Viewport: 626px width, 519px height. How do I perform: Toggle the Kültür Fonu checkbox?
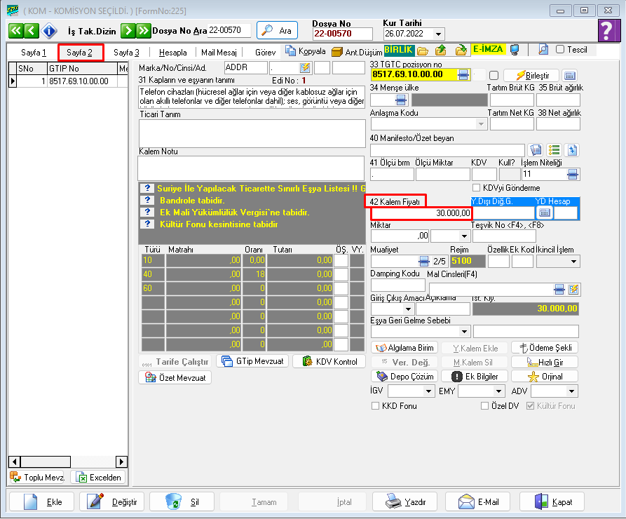click(530, 406)
